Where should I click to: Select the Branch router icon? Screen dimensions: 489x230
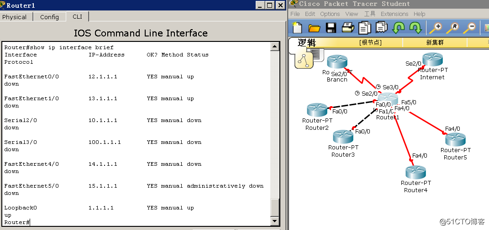[337, 61]
